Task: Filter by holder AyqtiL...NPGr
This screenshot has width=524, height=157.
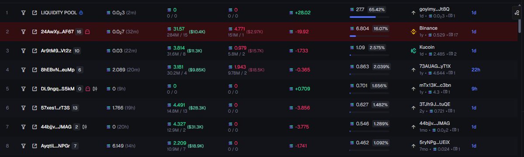Action: point(24,146)
